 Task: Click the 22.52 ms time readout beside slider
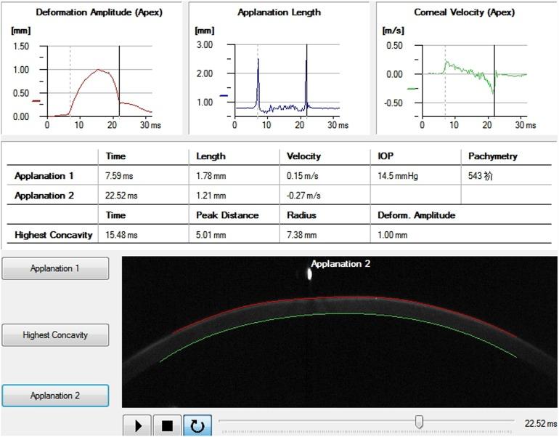tap(540, 423)
